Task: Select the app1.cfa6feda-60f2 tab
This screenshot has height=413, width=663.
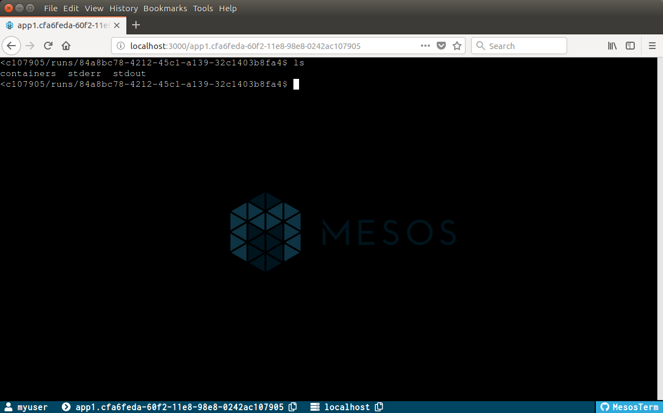Action: (x=63, y=25)
